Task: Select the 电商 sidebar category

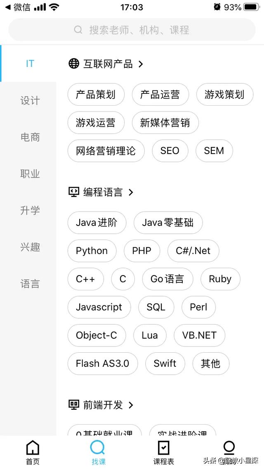Action: (30, 137)
